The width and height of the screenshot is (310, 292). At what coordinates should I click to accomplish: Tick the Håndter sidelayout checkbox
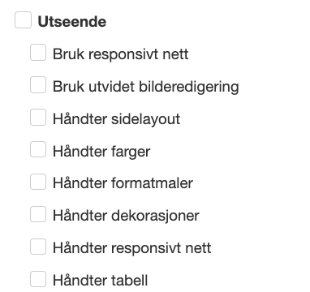[38, 117]
